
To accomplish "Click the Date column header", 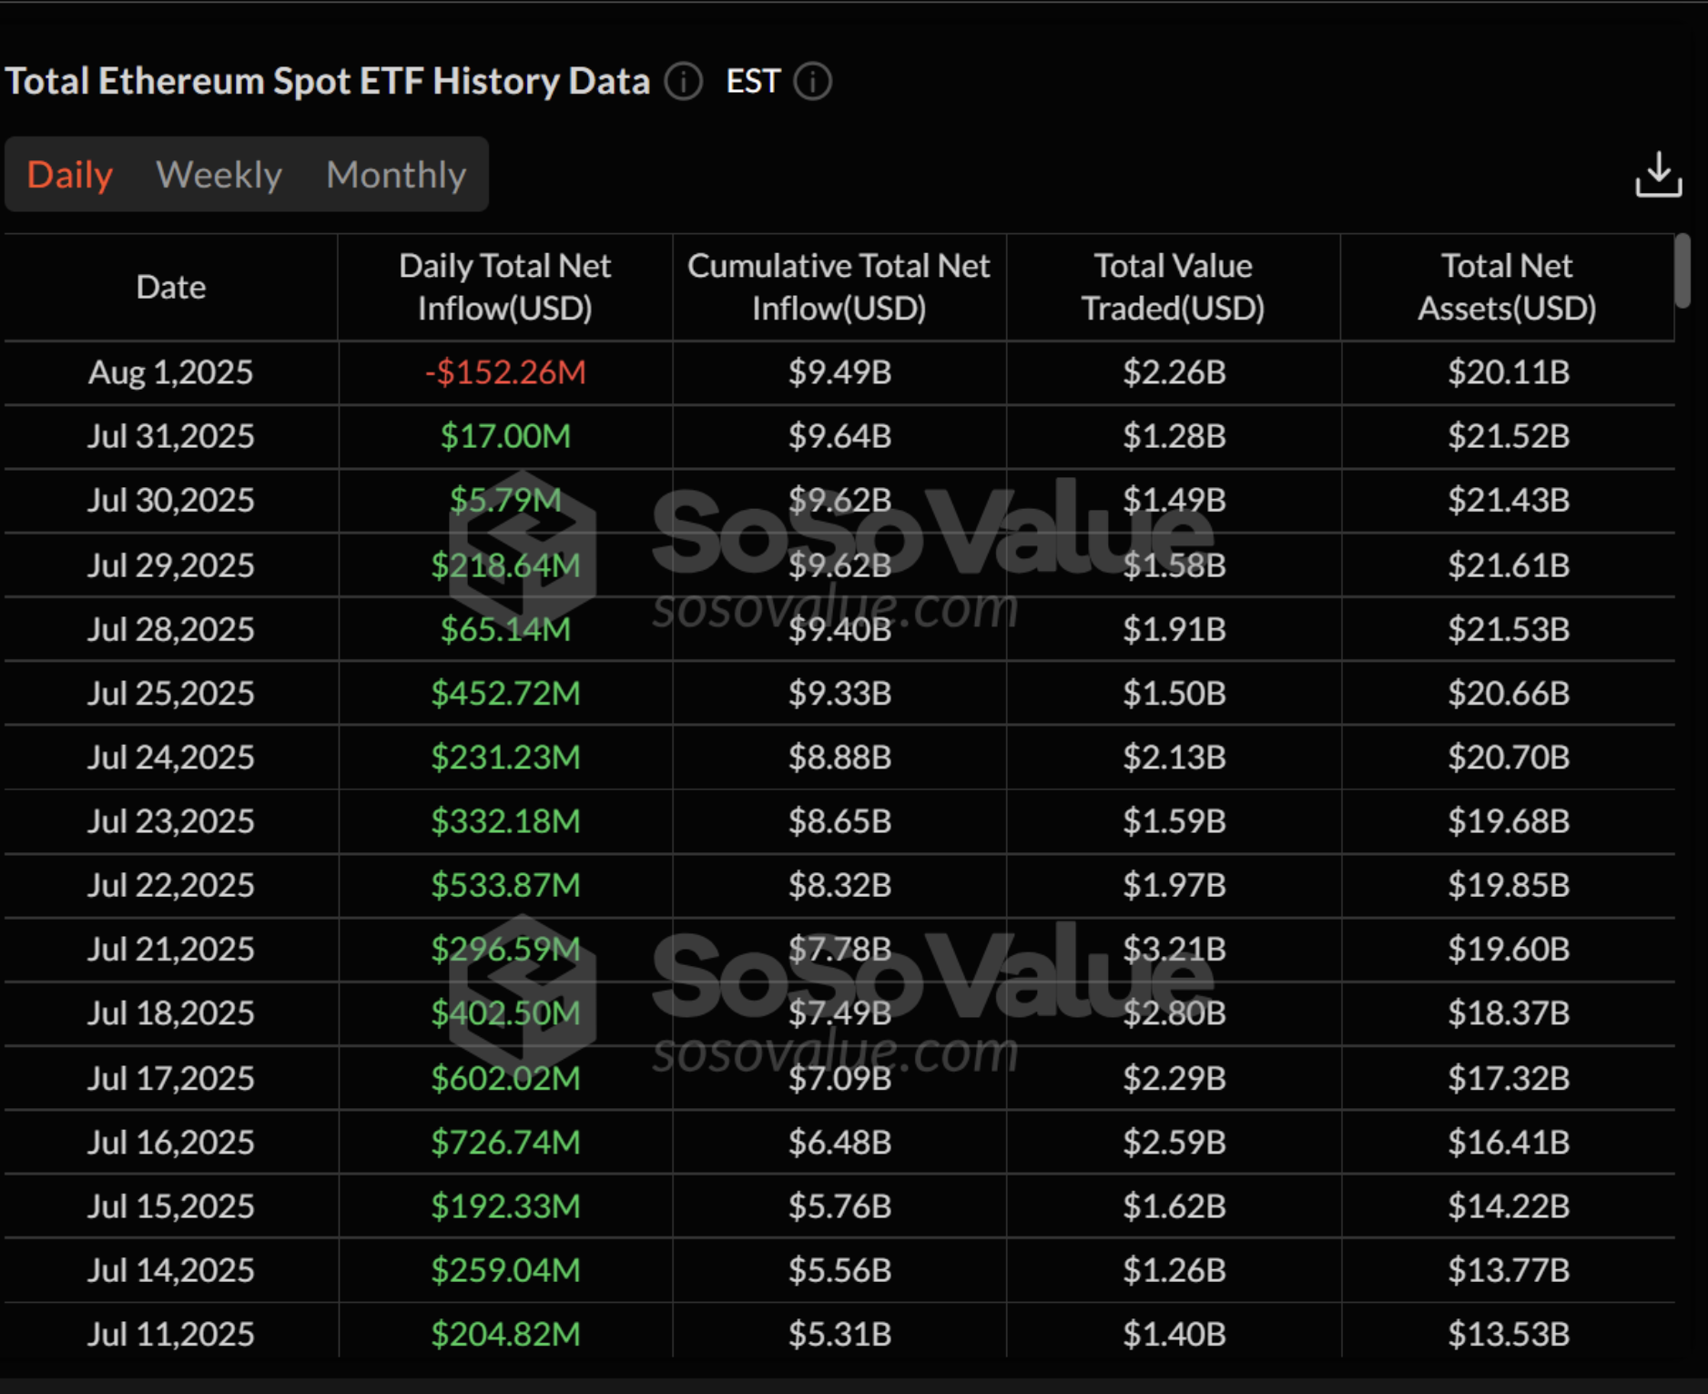I will pyautogui.click(x=171, y=288).
